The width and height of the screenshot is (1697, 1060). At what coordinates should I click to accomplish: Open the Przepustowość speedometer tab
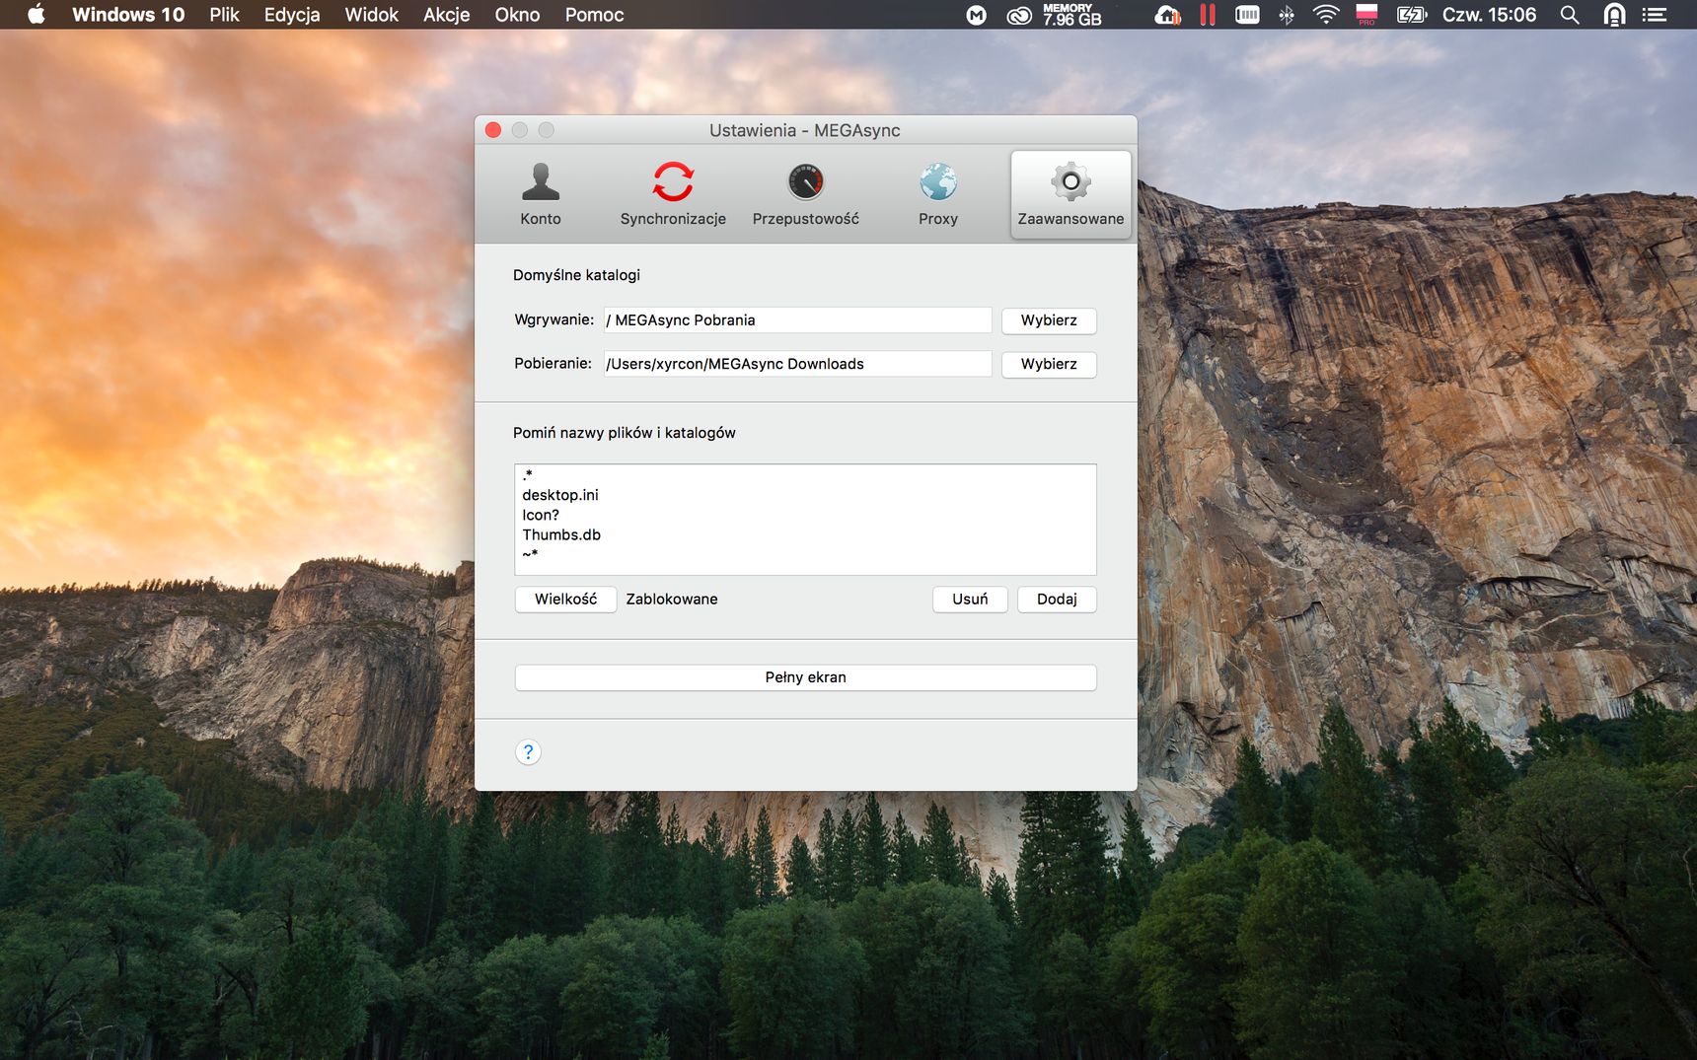point(805,194)
